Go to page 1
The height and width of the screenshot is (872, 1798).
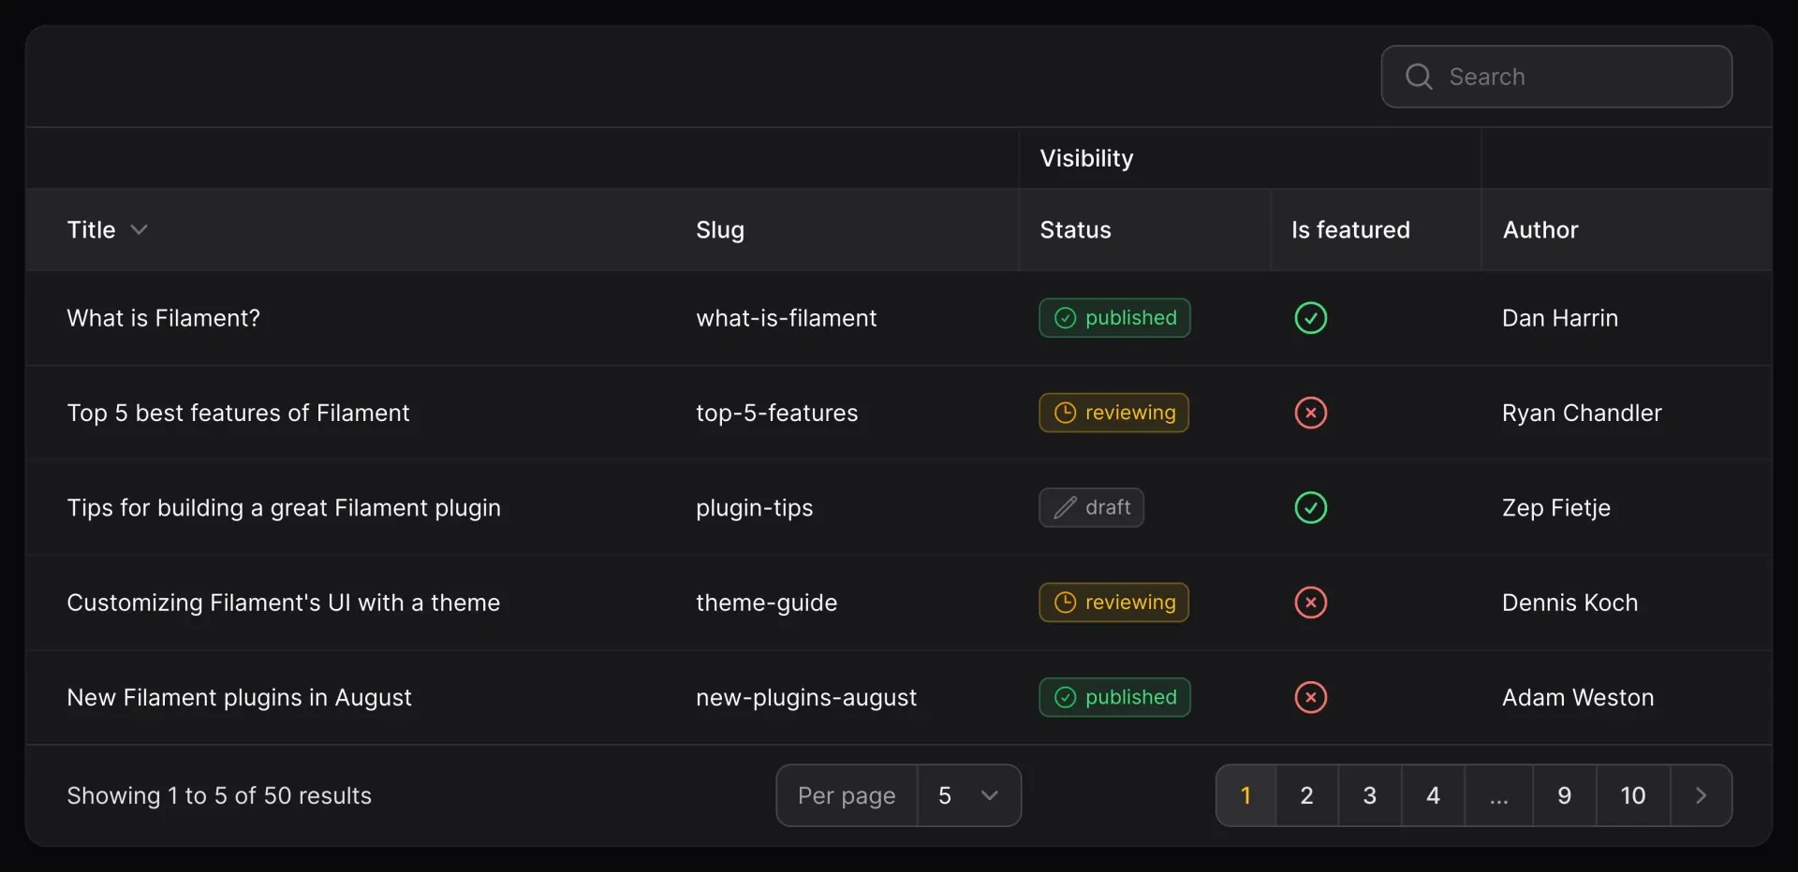tap(1245, 795)
